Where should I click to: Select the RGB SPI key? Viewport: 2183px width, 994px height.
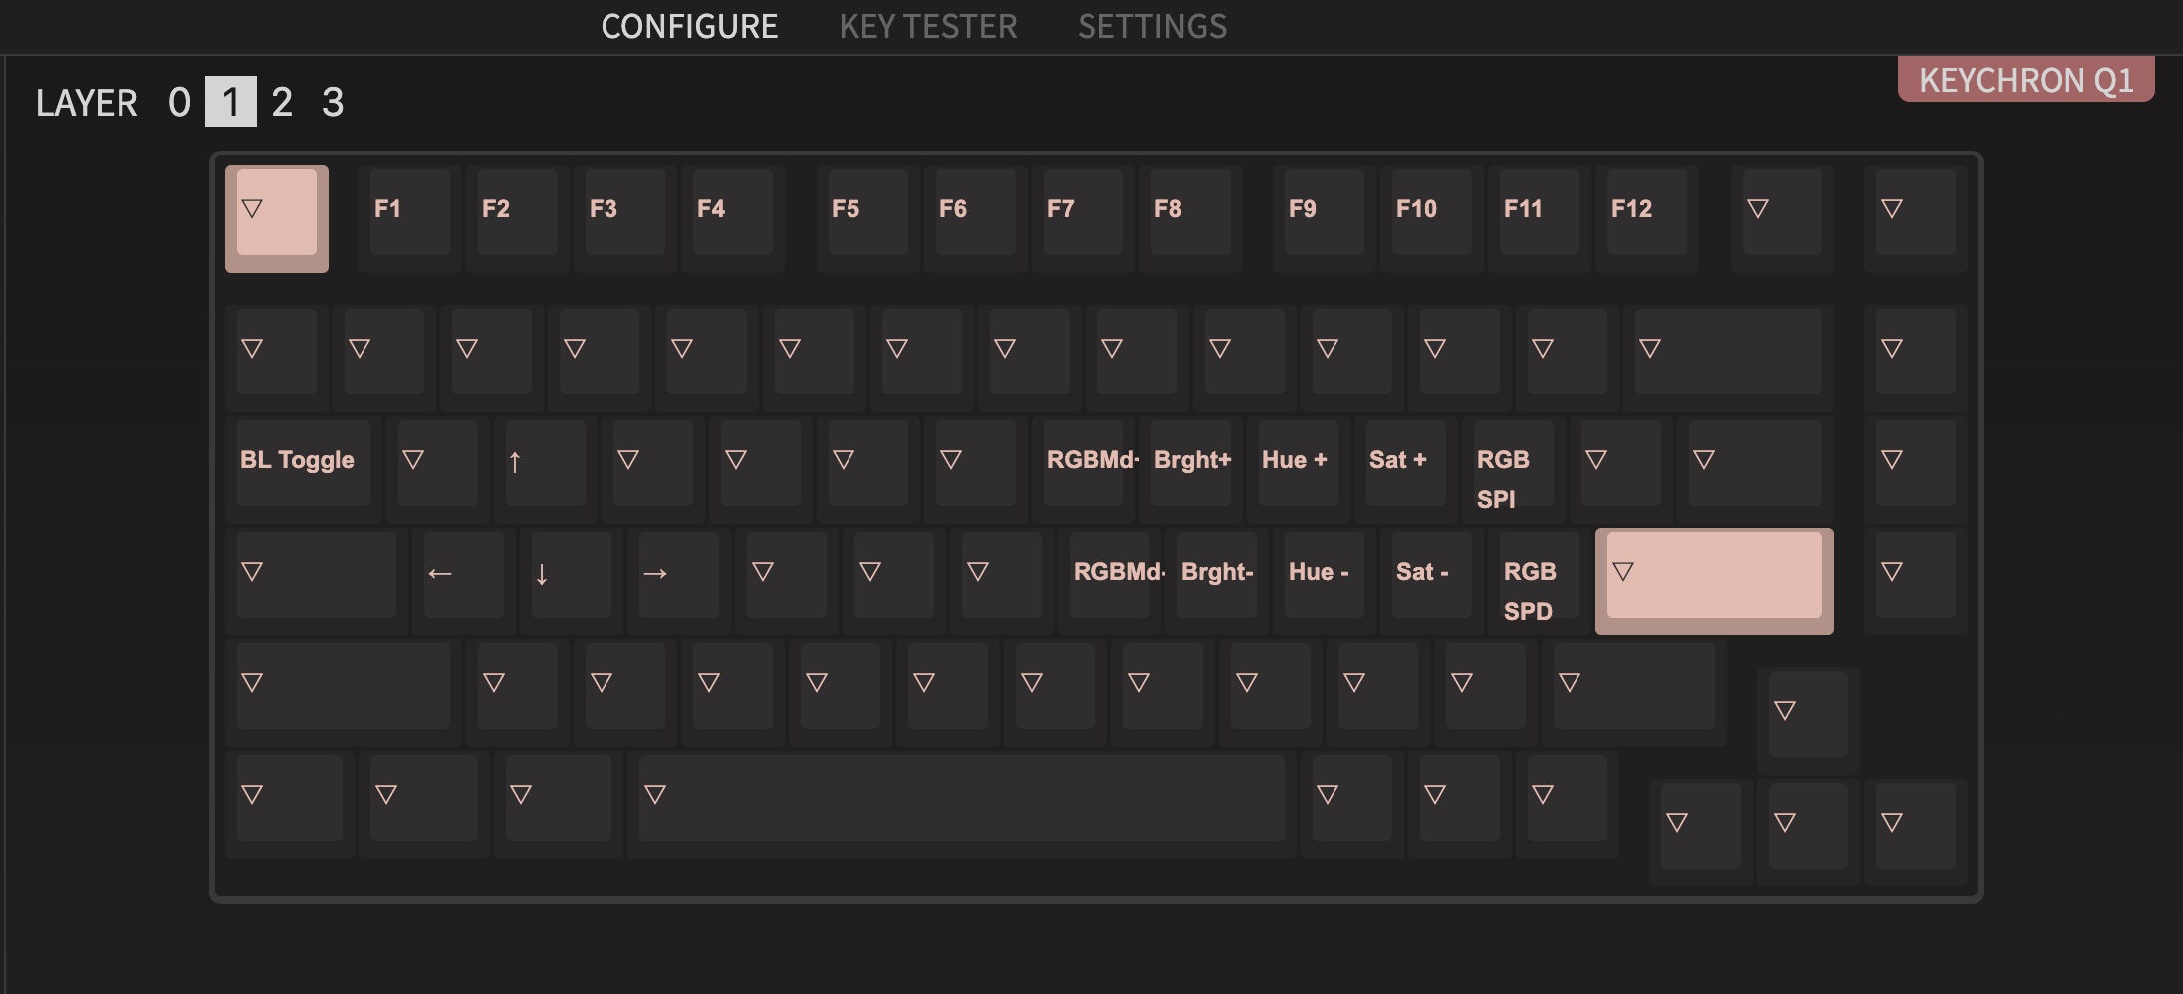(1514, 470)
